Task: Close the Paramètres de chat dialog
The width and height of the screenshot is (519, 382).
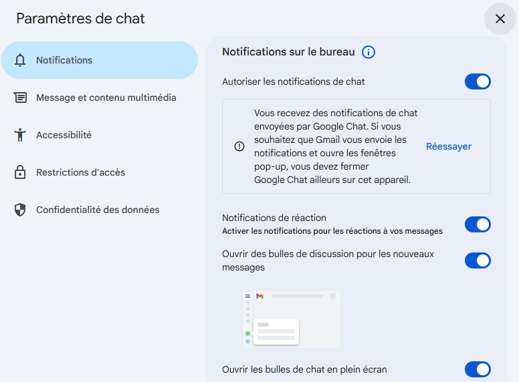Action: click(x=500, y=19)
